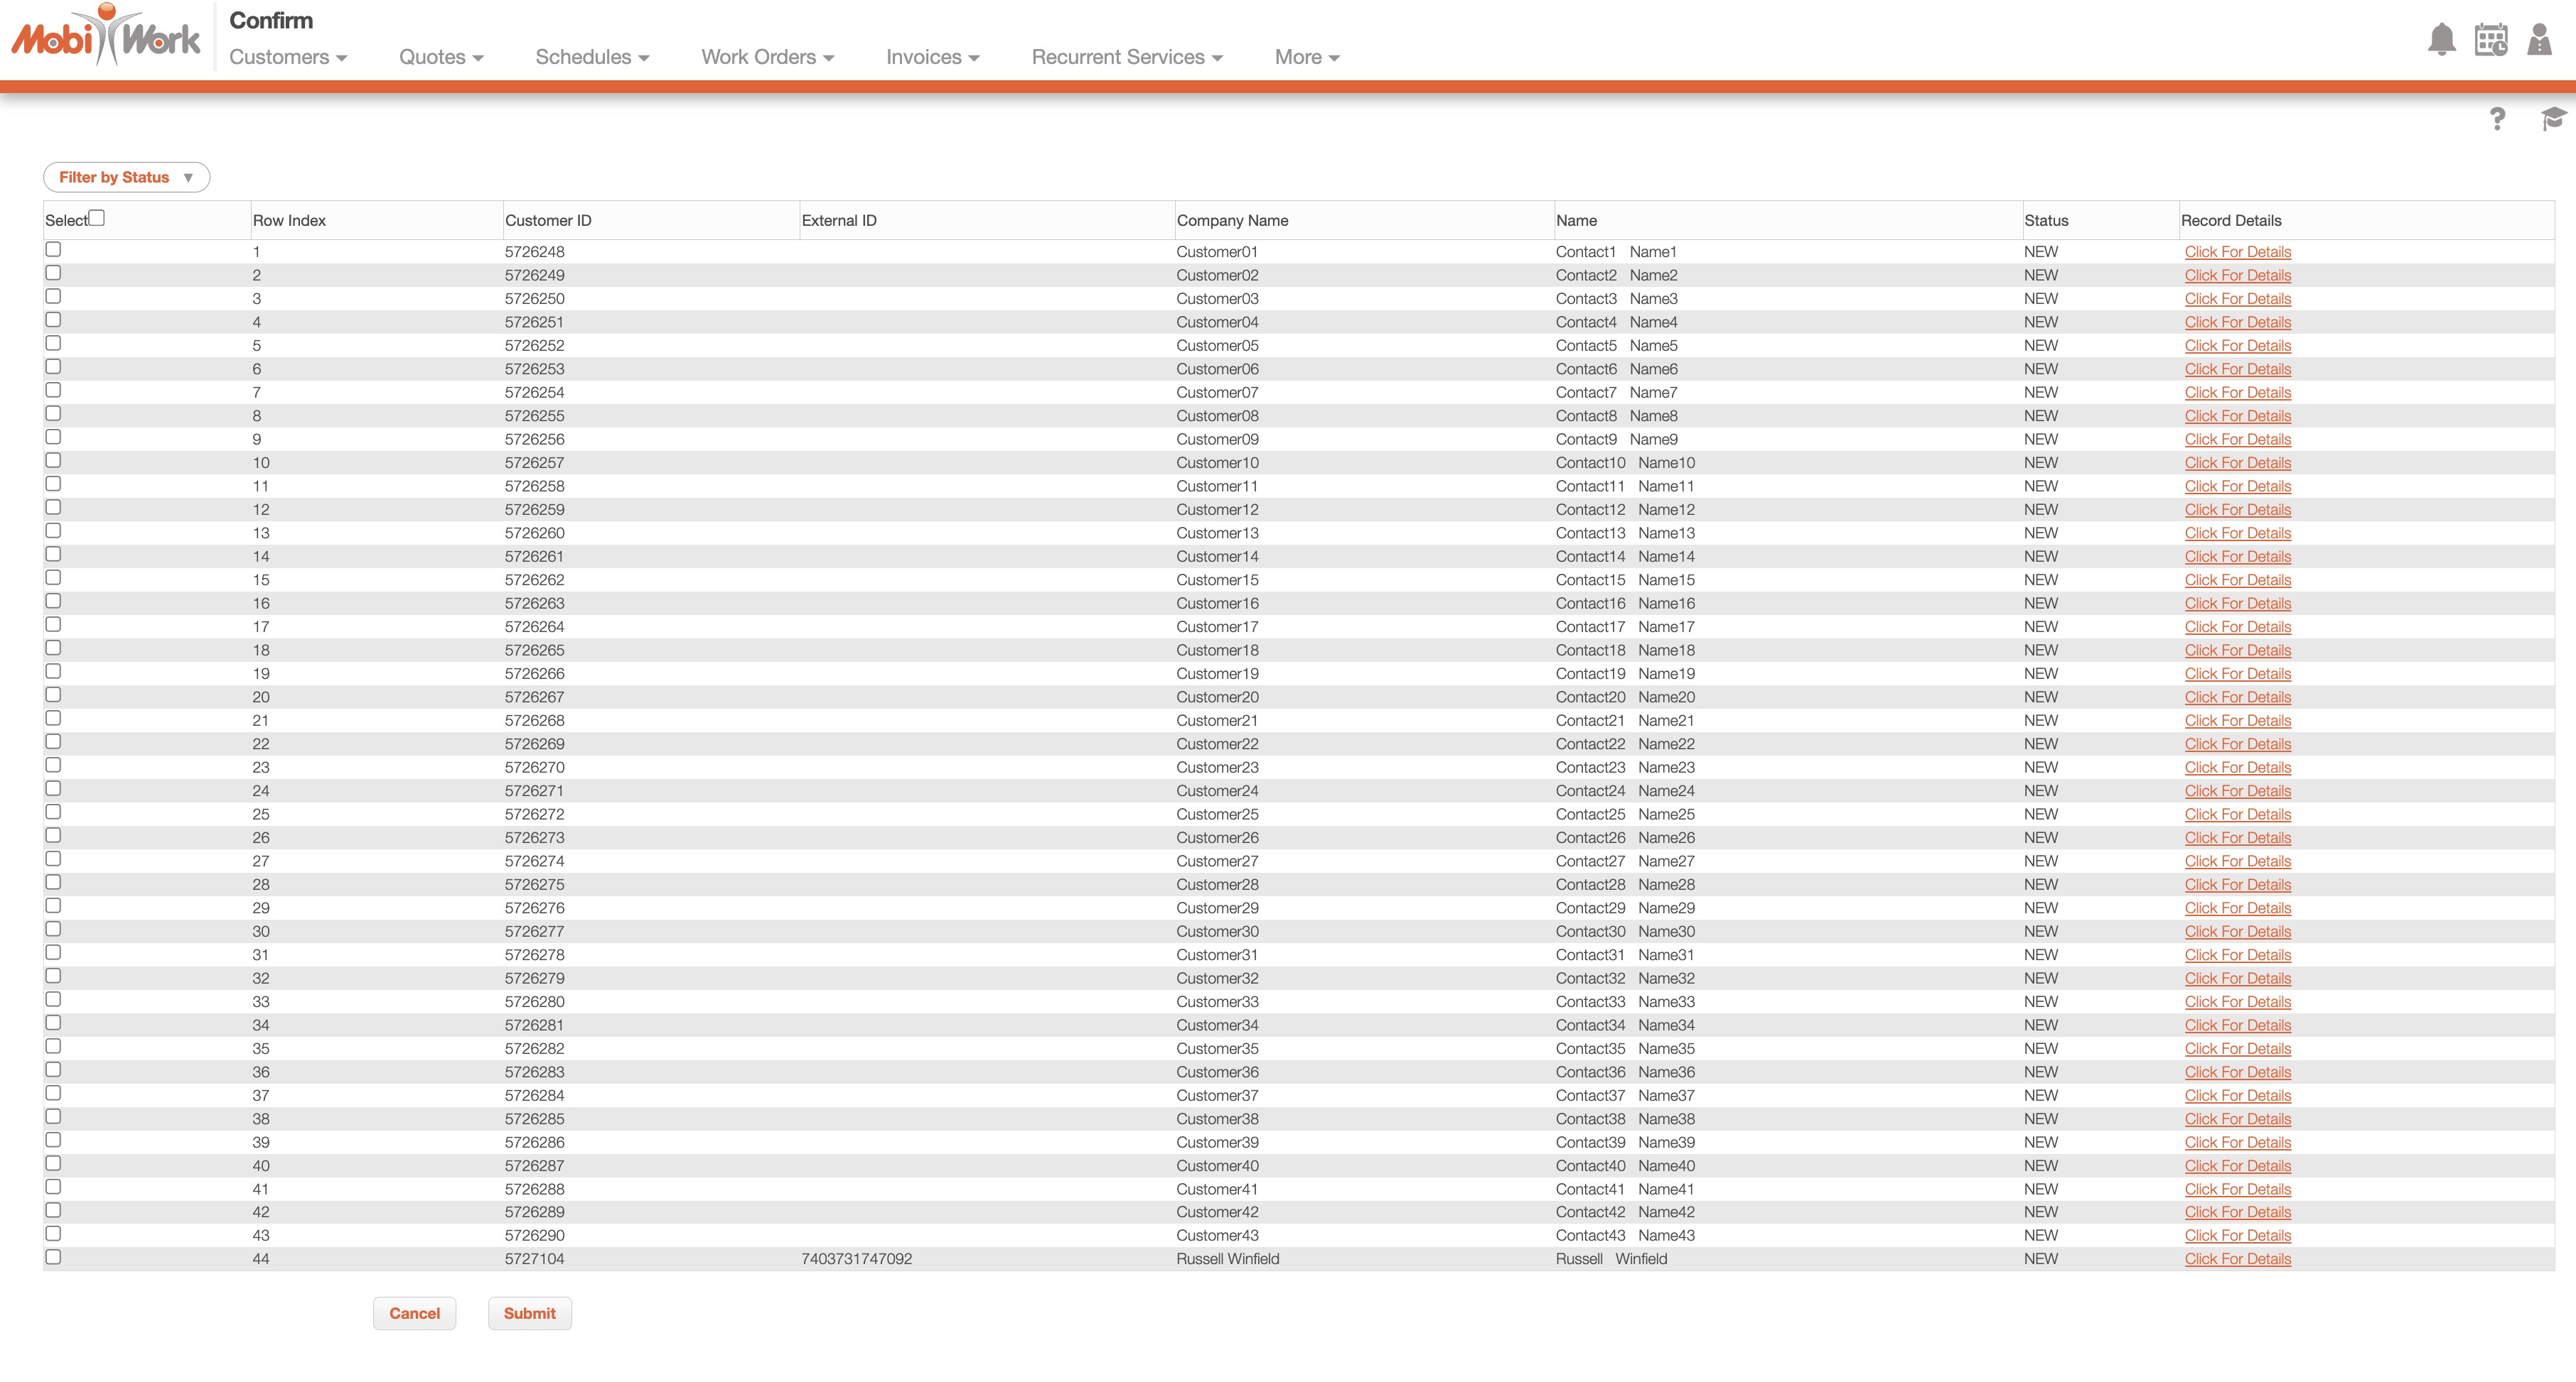Click the Company Name column header
This screenshot has height=1382, width=2576.
[1232, 221]
